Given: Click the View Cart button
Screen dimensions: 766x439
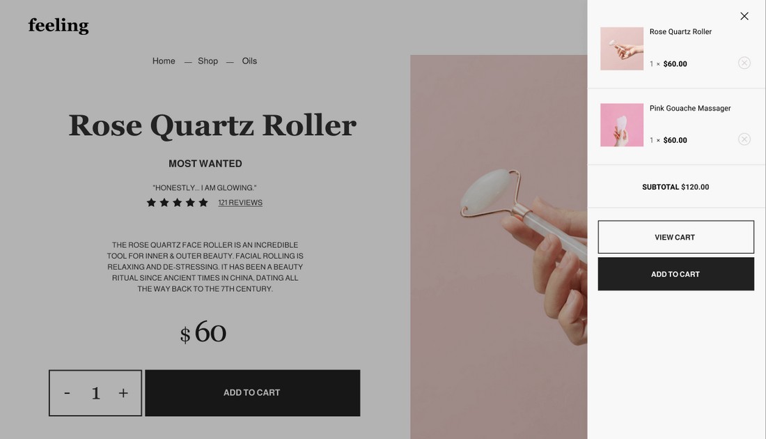Looking at the screenshot, I should [675, 237].
